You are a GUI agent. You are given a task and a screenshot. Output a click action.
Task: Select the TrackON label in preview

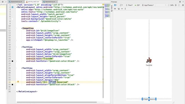[149, 65]
